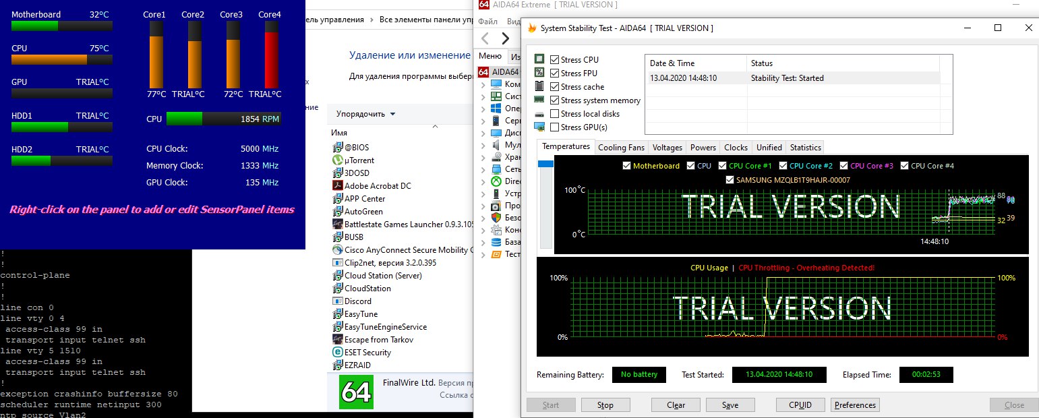Expand the first computer node under AIDA64
Image resolution: width=1039 pixels, height=418 pixels.
tap(483, 84)
